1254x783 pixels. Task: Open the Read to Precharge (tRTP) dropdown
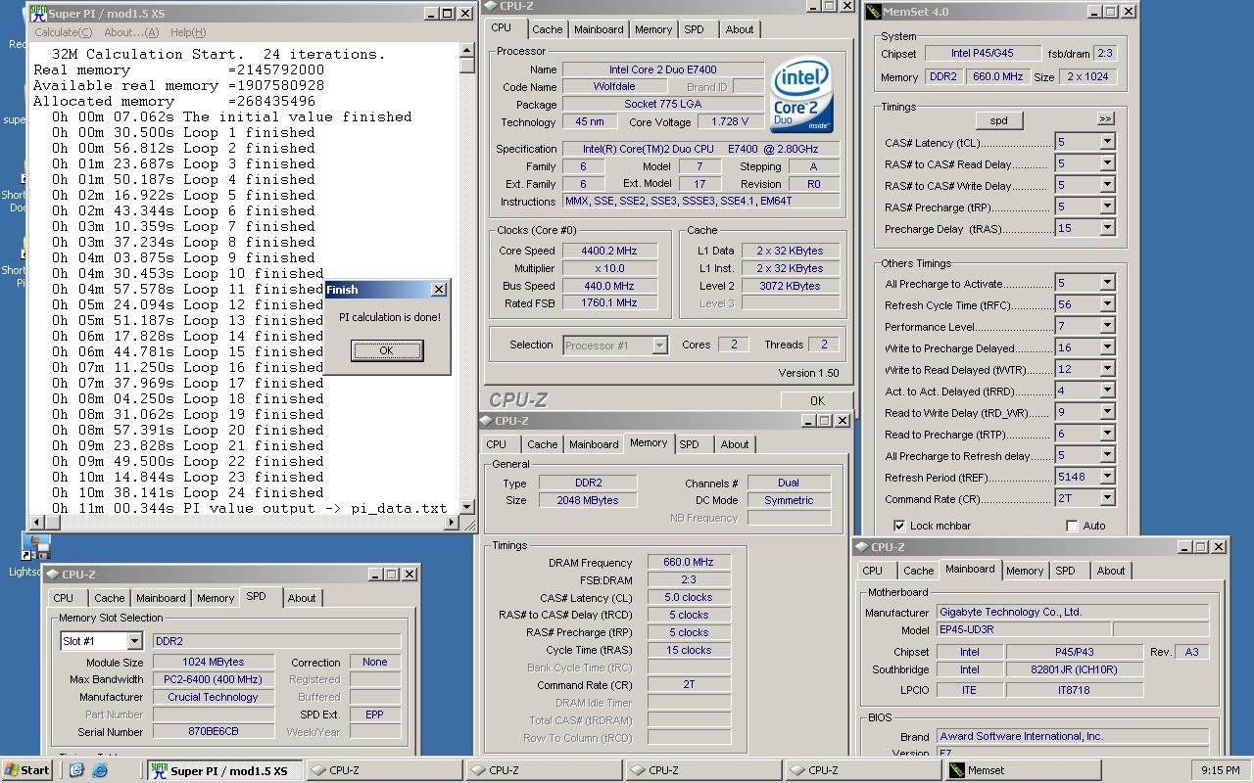[x=1107, y=434]
